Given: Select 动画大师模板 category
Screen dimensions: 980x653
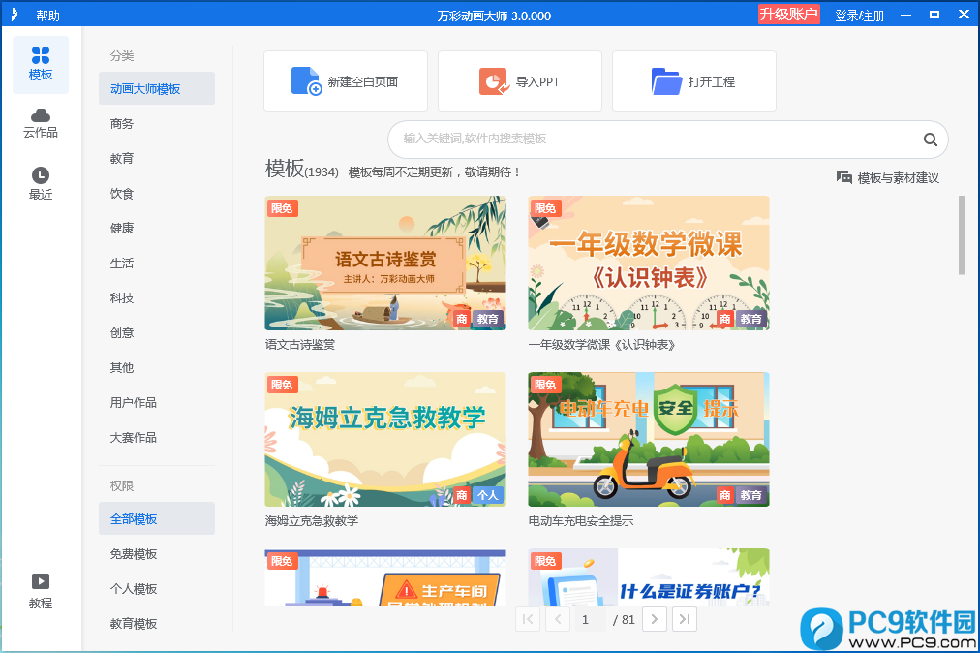Looking at the screenshot, I should coord(157,88).
